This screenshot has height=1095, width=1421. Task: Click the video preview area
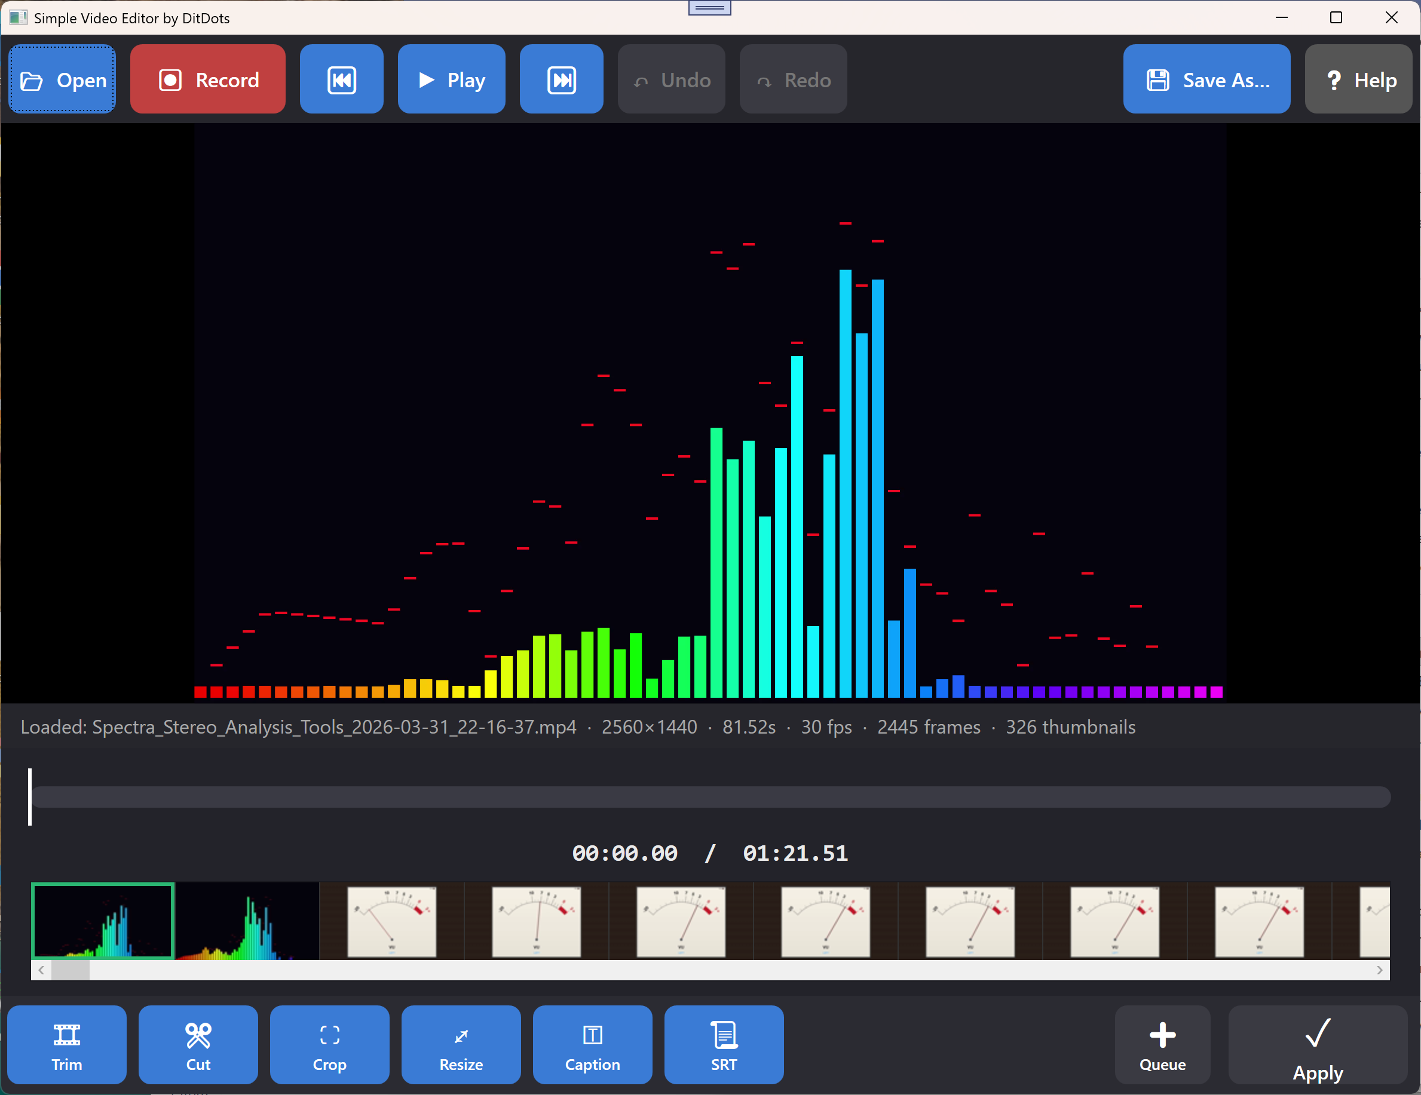click(710, 413)
